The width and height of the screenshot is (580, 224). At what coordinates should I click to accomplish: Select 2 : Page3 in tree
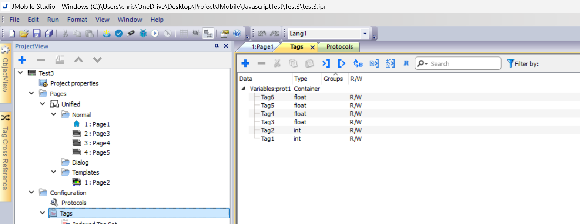pos(97,134)
